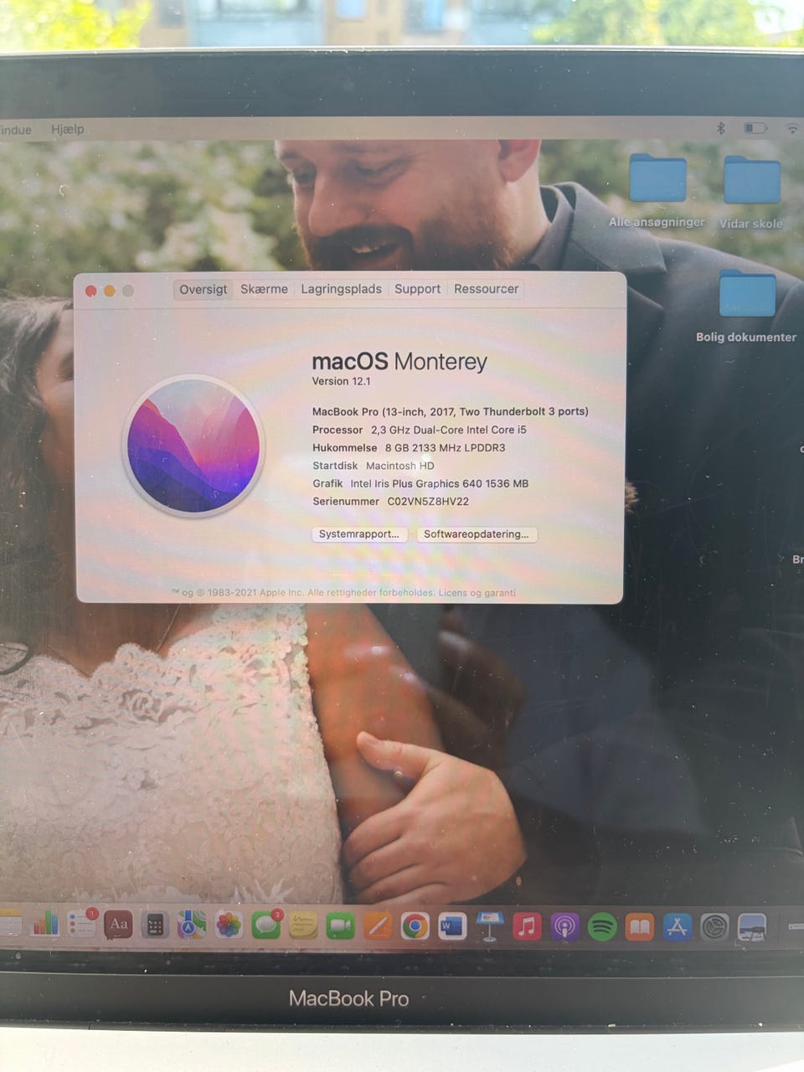This screenshot has width=804, height=1072.
Task: Click the MacBook Pro (13-inch, 2017) model line
Action: coord(450,411)
